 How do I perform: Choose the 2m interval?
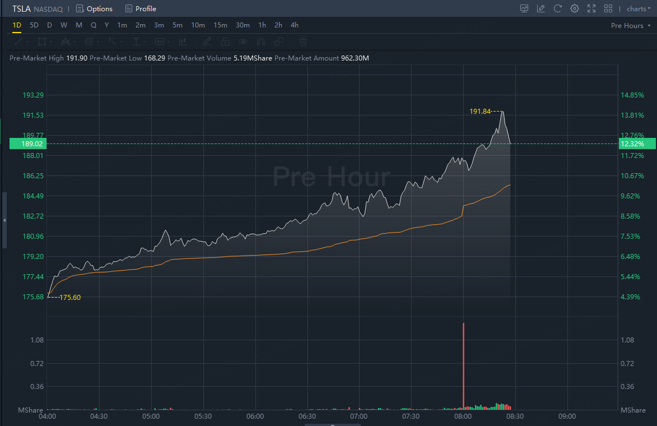click(x=141, y=25)
